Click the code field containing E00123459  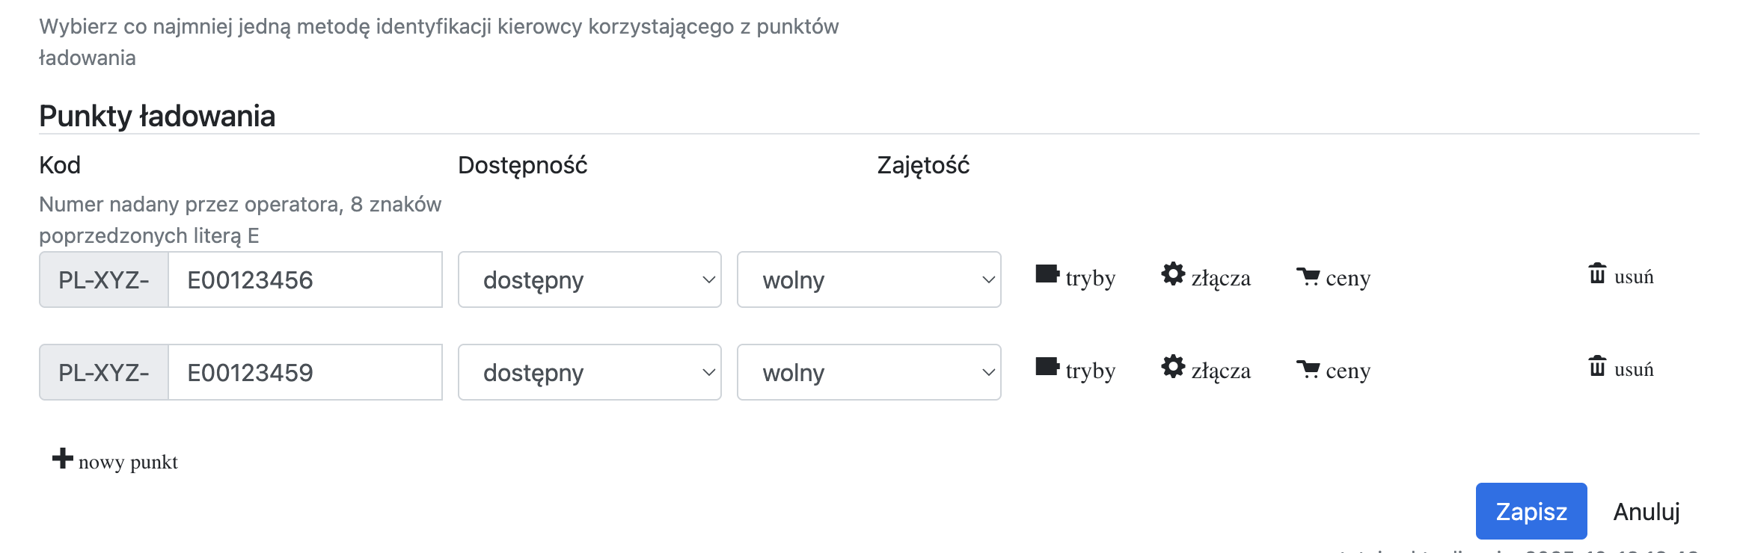click(x=304, y=372)
